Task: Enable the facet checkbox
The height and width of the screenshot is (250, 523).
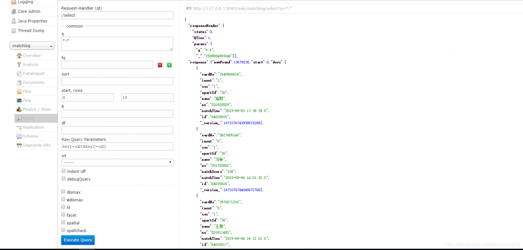Action: click(63, 215)
